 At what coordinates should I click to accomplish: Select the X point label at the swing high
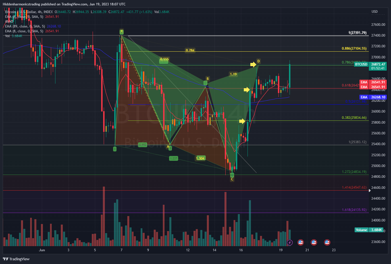point(122,31)
